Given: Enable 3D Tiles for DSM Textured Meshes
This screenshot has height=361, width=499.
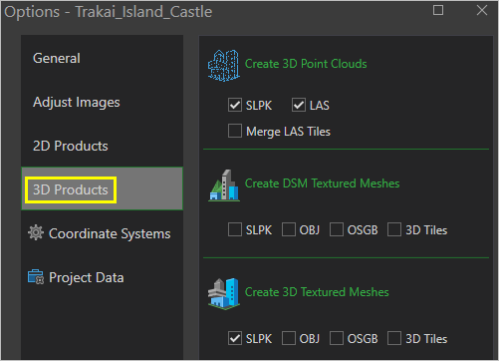Looking at the screenshot, I should point(394,229).
